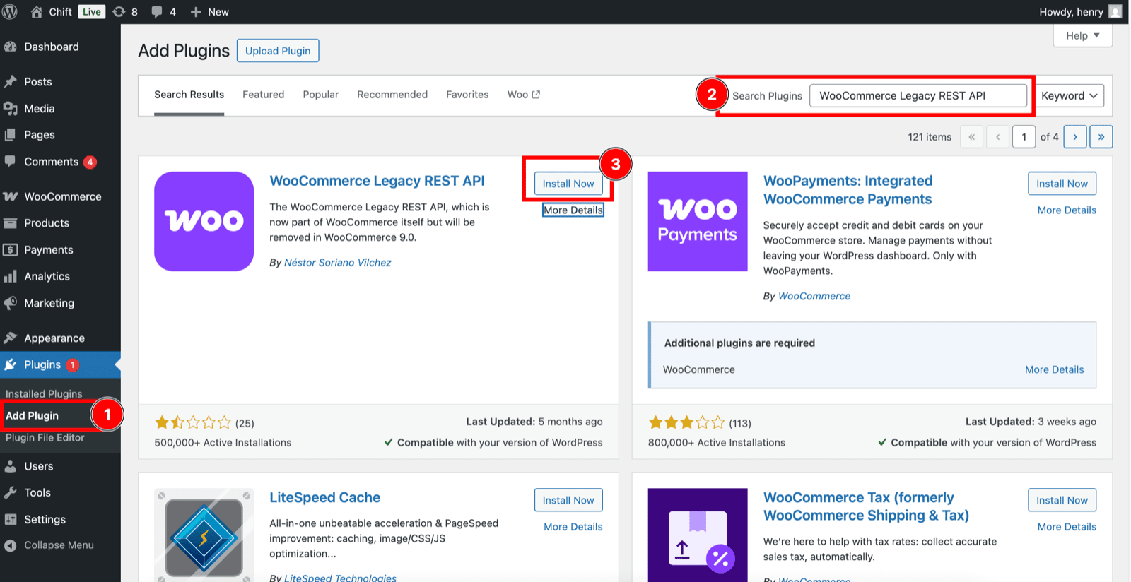Switch to the Search Results tab
The width and height of the screenshot is (1131, 582).
(189, 95)
